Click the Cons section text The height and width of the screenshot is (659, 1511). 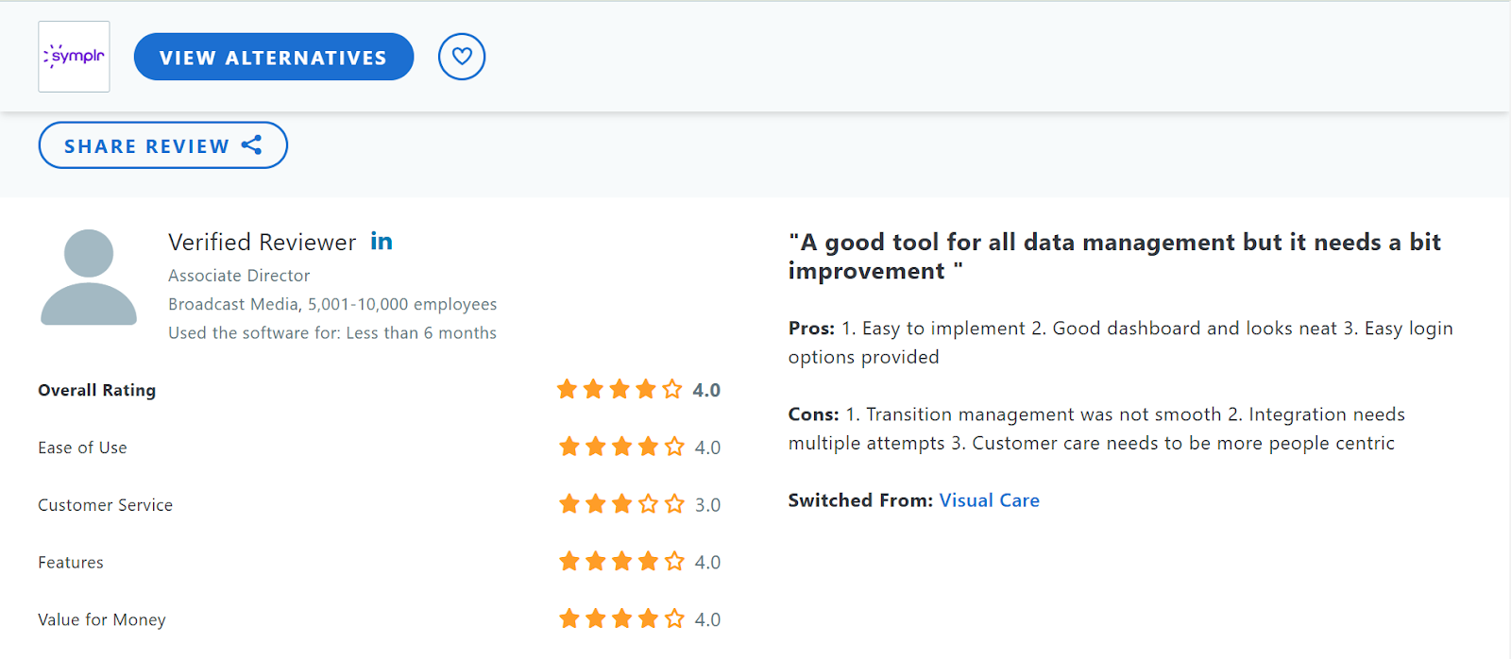1096,429
